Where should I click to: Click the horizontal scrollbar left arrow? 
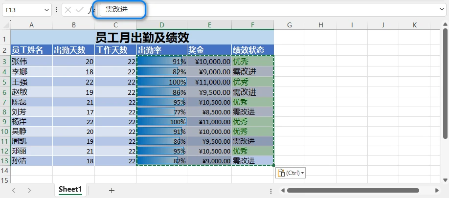click(283, 190)
